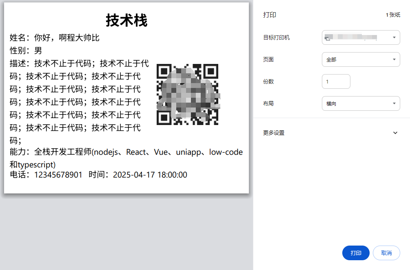Click the 更多设置 label
410x270 pixels.
(x=273, y=133)
